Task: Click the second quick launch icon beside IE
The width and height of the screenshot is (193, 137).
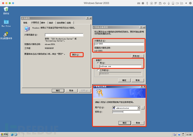Action: coord(16,135)
